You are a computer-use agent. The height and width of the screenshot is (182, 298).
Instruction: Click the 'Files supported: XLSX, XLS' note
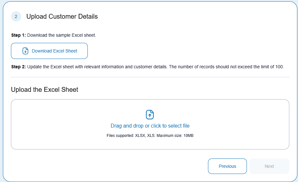tap(150, 136)
